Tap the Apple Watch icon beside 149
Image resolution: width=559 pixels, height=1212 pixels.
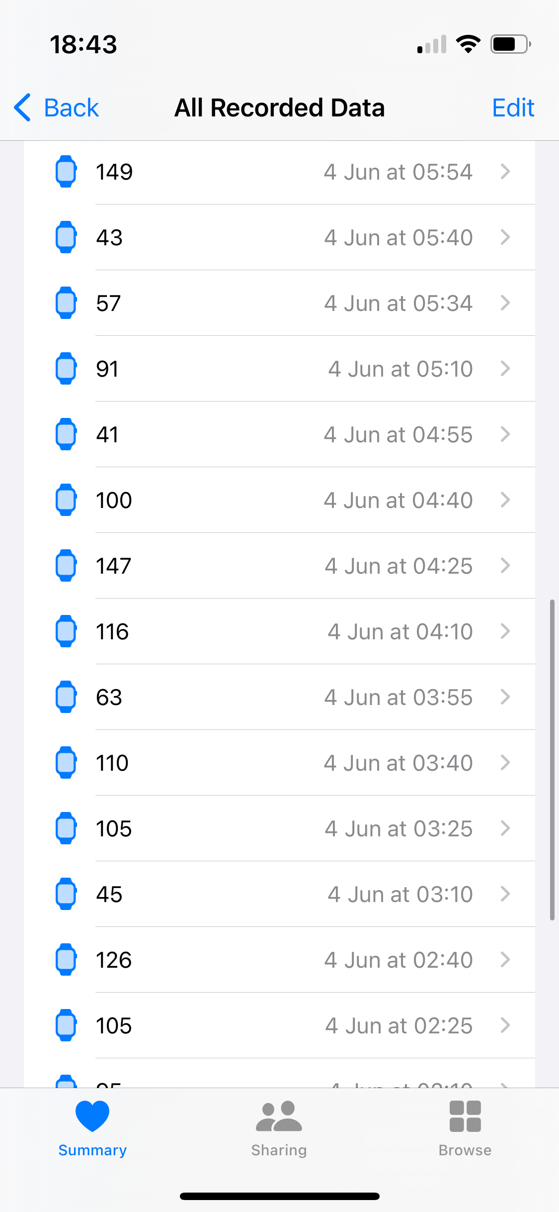tap(66, 172)
